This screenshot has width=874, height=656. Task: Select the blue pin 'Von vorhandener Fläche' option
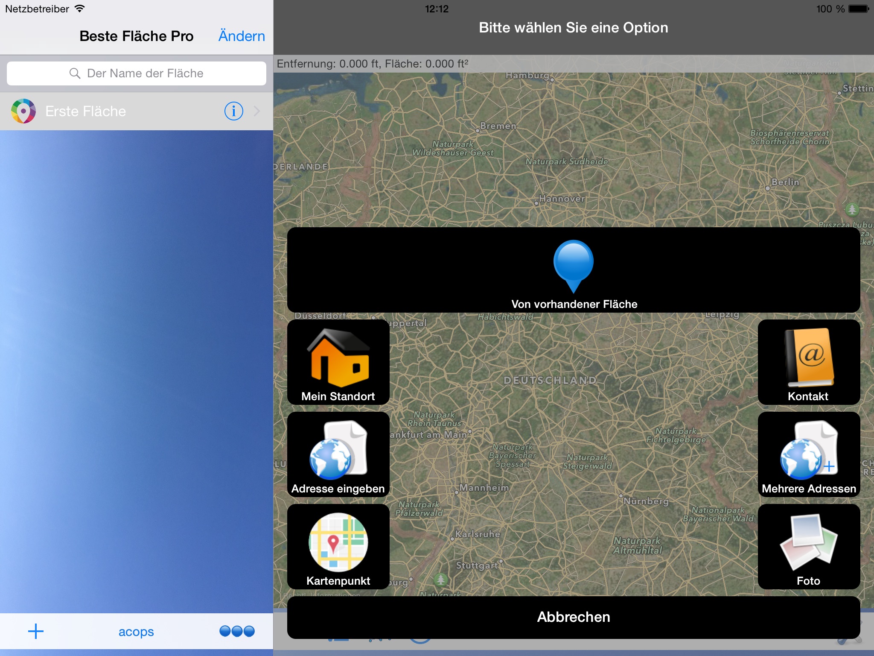pos(573,270)
